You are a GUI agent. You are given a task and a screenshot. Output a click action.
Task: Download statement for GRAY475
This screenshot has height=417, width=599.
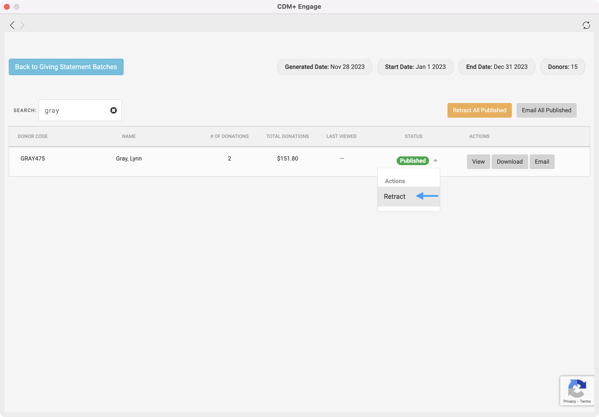click(x=510, y=162)
